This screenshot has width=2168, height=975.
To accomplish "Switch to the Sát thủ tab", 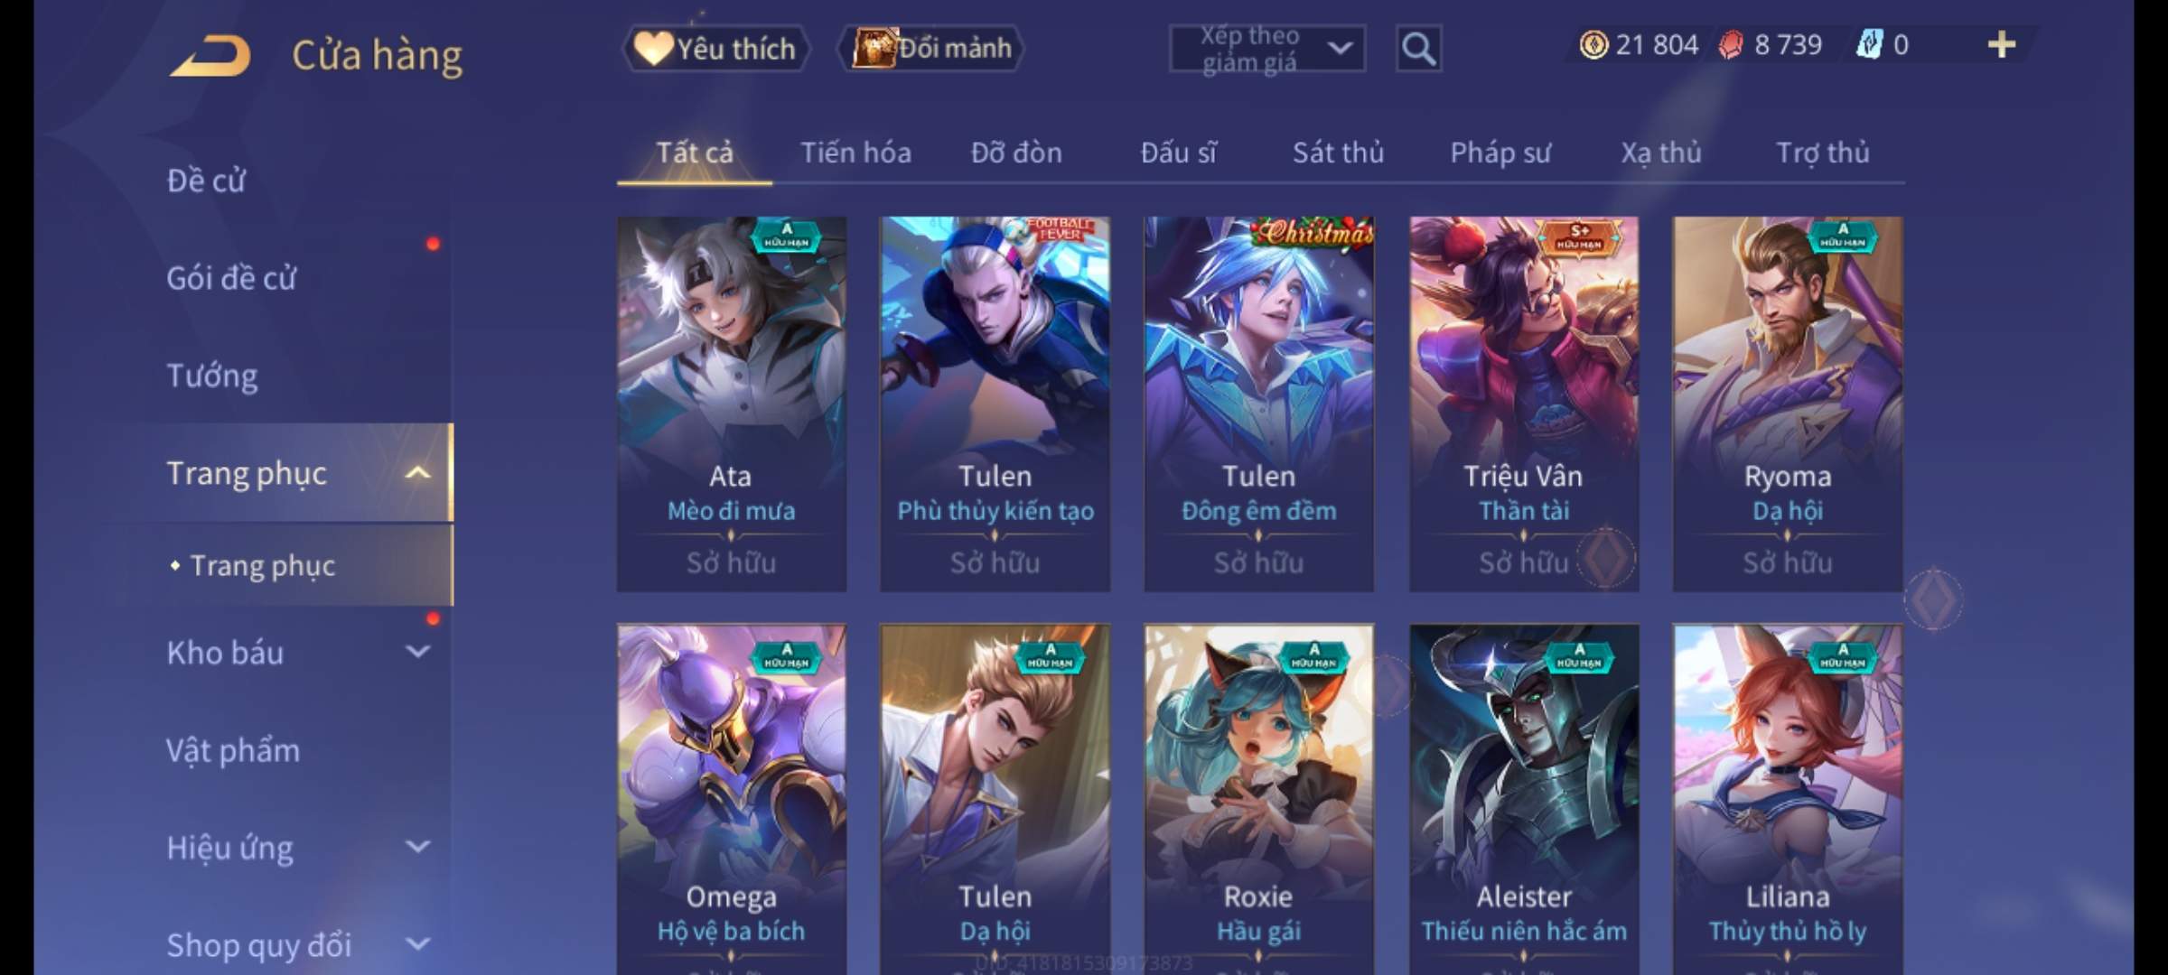I will tap(1338, 153).
